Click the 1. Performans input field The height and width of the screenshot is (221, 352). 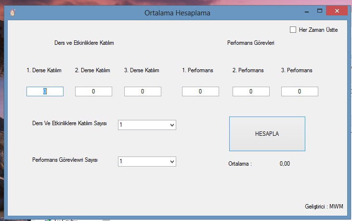(200, 91)
